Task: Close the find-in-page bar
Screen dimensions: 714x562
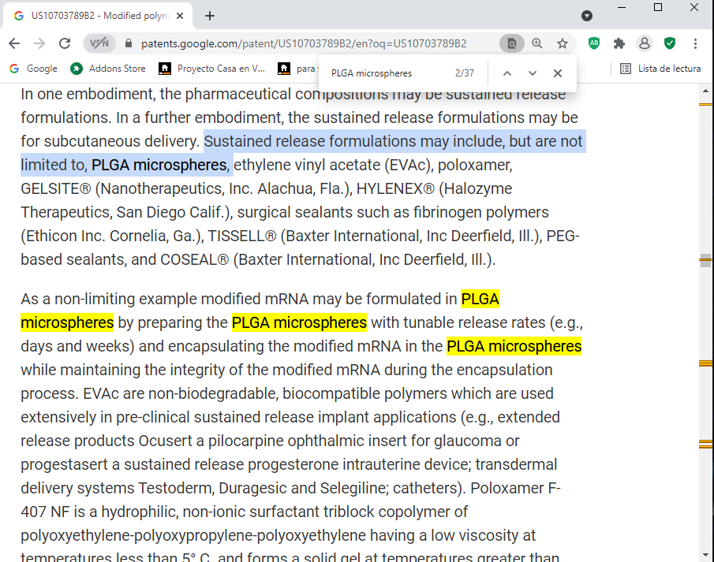Action: pos(558,73)
